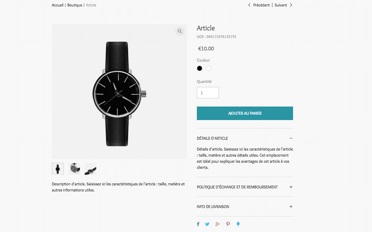
Task: Go to the previous article with left chevron
Action: [x=249, y=5]
